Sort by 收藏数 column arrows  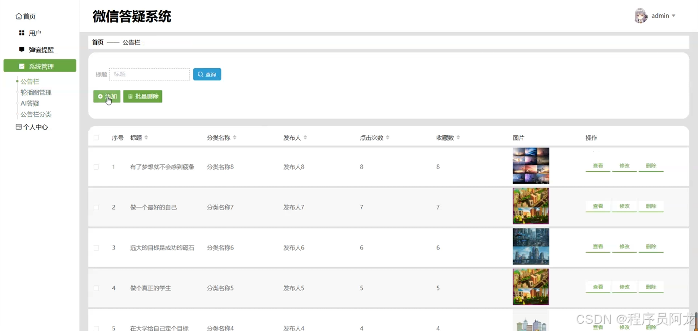(458, 138)
